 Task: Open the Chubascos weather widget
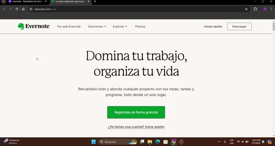(x=11, y=142)
